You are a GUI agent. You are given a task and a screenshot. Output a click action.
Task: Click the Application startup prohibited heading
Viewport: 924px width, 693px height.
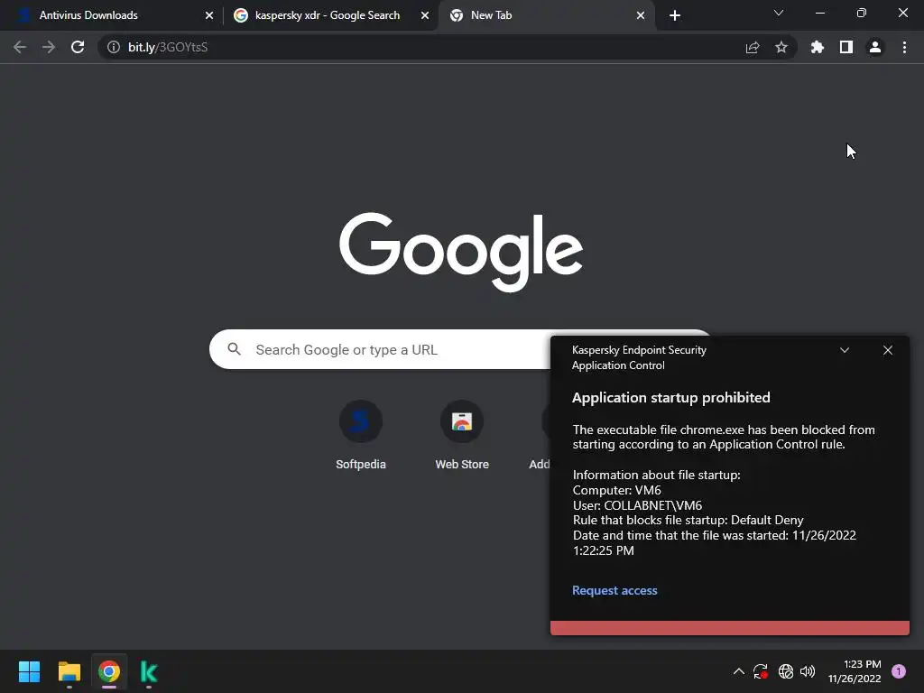click(x=671, y=398)
